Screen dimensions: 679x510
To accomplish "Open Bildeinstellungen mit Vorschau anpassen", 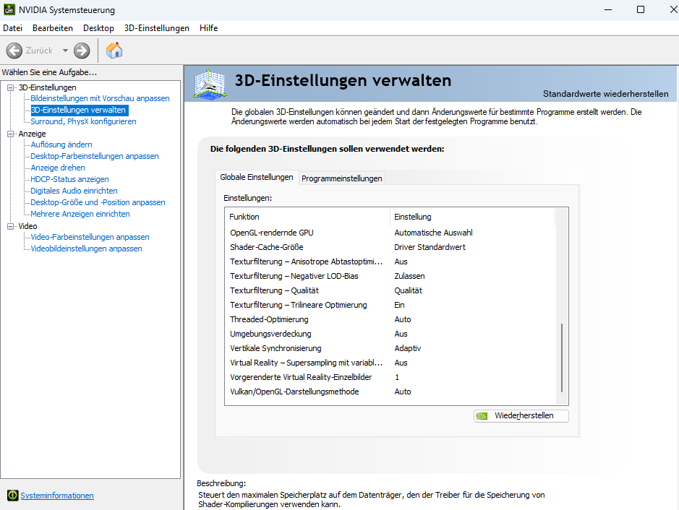I will coord(100,98).
